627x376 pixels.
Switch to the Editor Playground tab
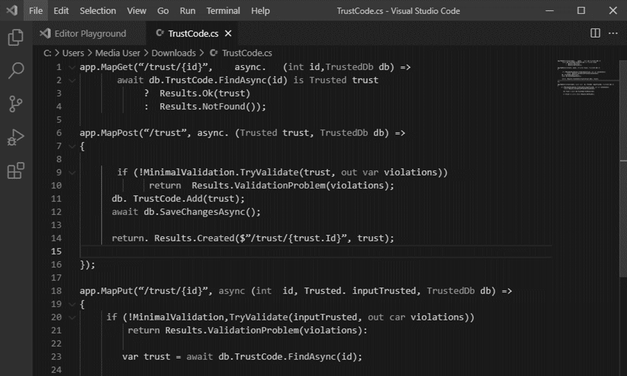(x=89, y=33)
